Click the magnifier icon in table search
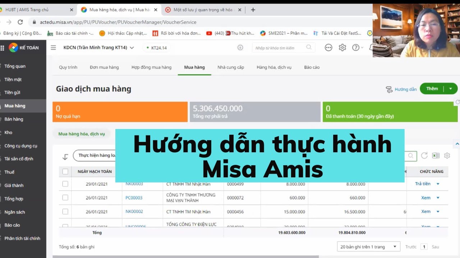This screenshot has height=258, width=460. [411, 156]
